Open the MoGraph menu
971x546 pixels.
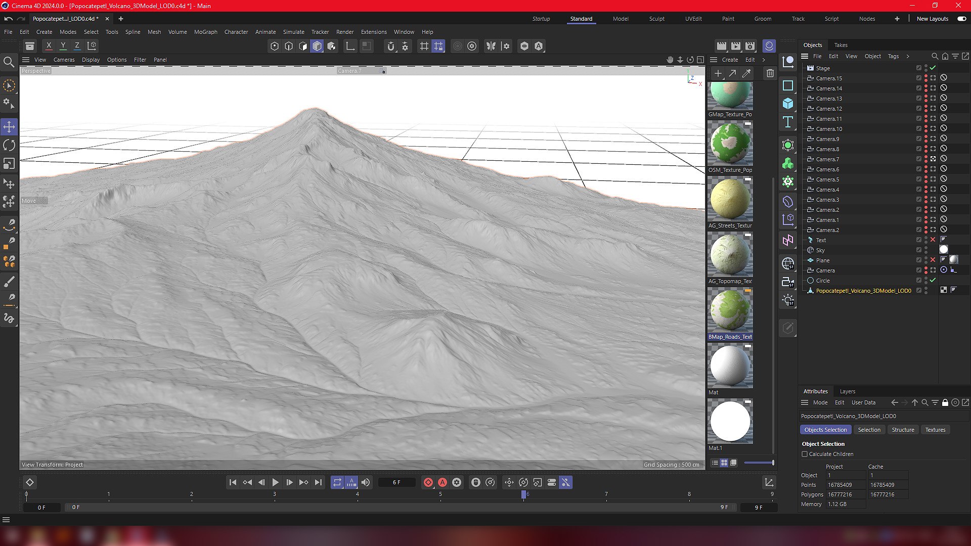(x=205, y=32)
